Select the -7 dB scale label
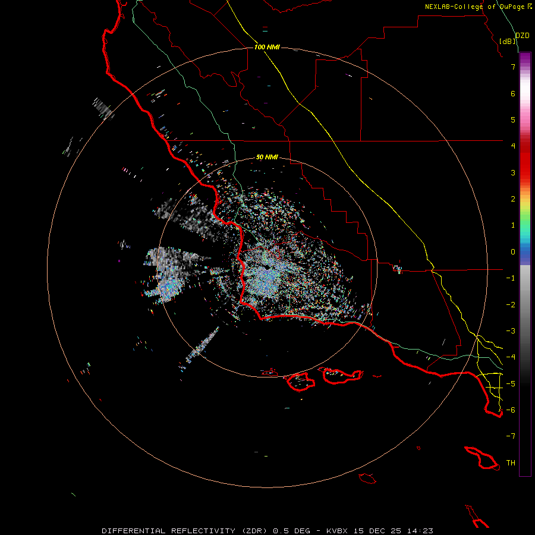Viewport: 535px width, 535px height. coord(511,436)
